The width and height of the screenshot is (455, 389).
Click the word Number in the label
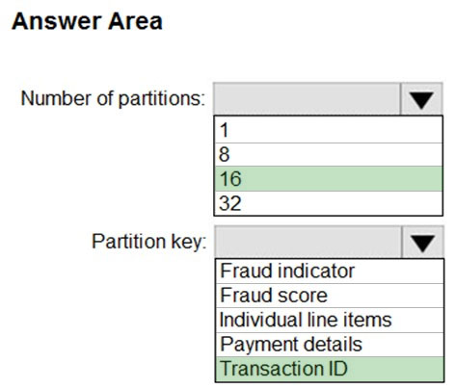(56, 98)
